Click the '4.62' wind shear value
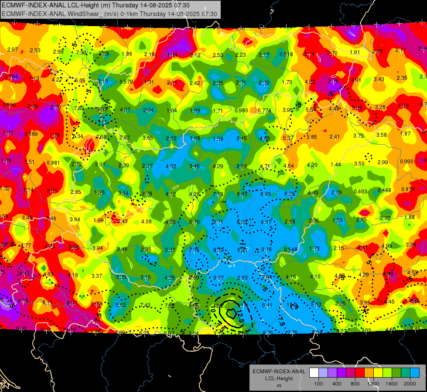 pos(171,166)
